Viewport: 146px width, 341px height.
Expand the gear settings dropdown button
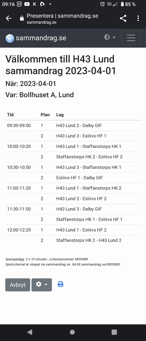pos(42,285)
